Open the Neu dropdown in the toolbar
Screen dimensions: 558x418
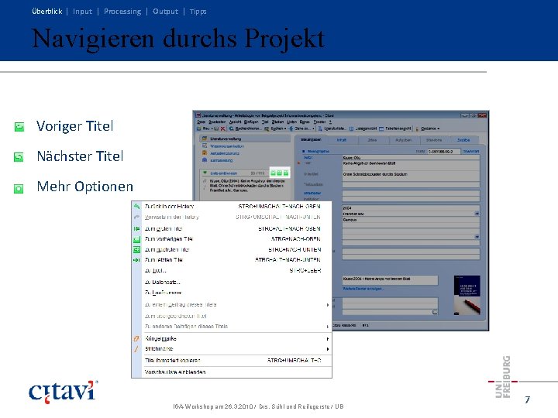click(x=212, y=128)
